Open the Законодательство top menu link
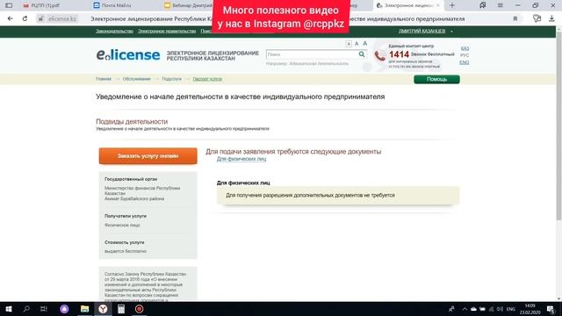Viewport: 562px width, 316px height. tap(114, 32)
